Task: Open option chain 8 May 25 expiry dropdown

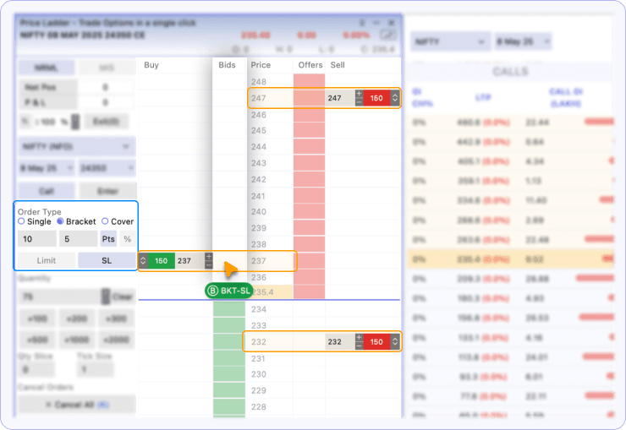Action: pyautogui.click(x=523, y=41)
